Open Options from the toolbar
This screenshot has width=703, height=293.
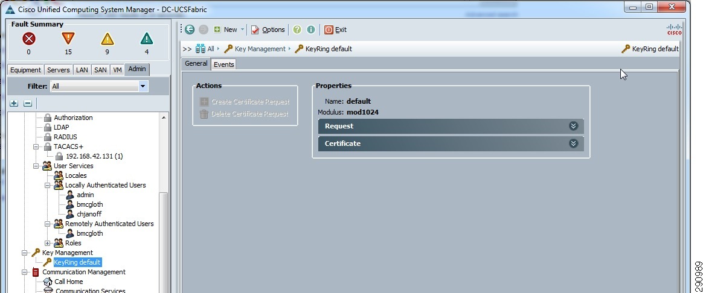[x=268, y=30]
